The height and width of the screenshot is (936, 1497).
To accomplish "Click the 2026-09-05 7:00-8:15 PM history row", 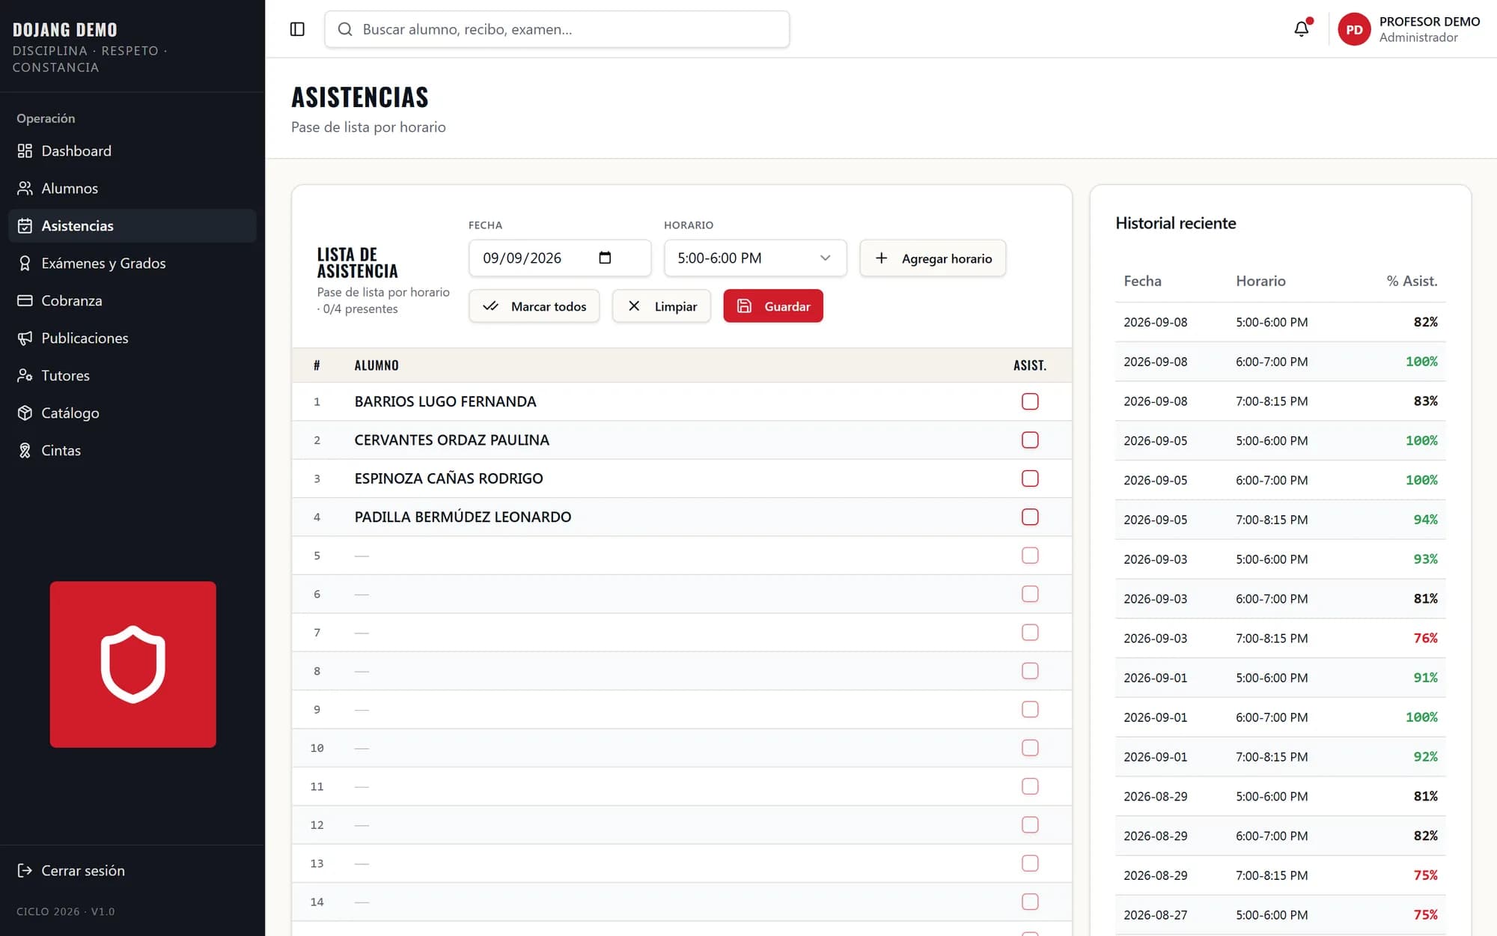I will (x=1280, y=520).
